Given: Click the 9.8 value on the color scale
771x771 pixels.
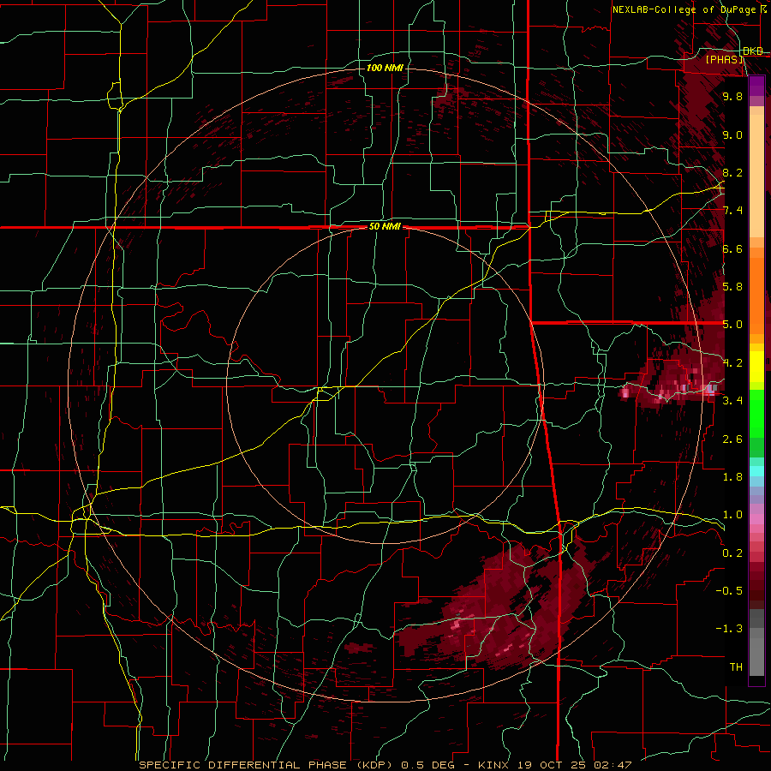Looking at the screenshot, I should pyautogui.click(x=732, y=96).
